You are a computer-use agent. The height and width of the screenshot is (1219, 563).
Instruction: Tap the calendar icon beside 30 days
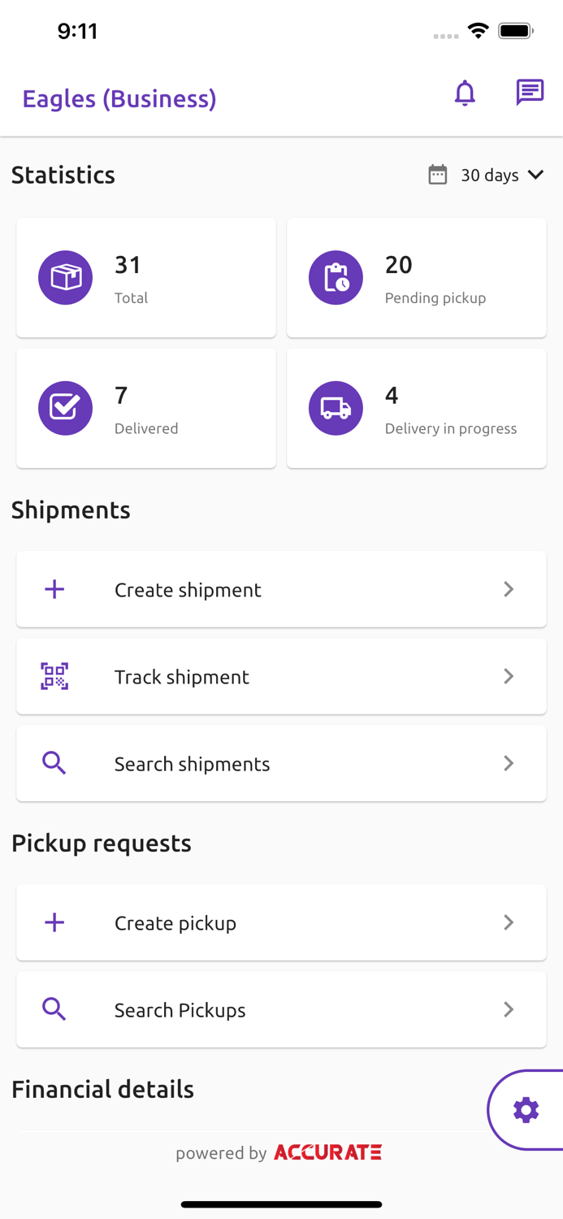pyautogui.click(x=438, y=175)
